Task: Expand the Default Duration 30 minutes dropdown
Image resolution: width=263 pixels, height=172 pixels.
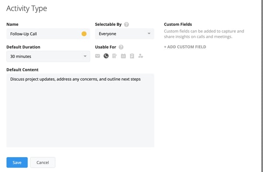Action: click(48, 56)
